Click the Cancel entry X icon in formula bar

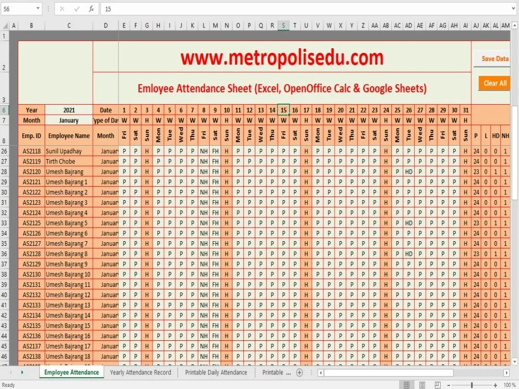62,9
